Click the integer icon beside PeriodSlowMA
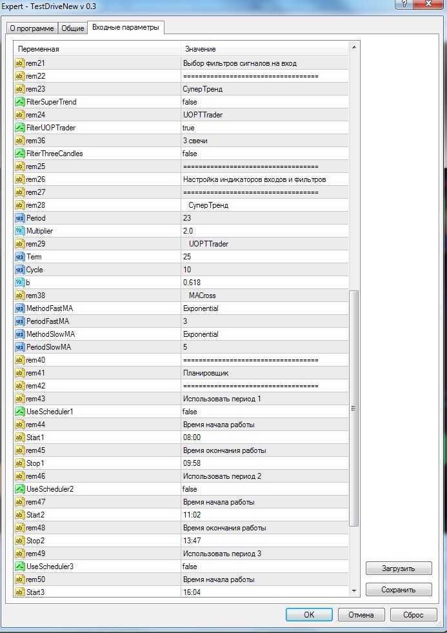 (20, 348)
